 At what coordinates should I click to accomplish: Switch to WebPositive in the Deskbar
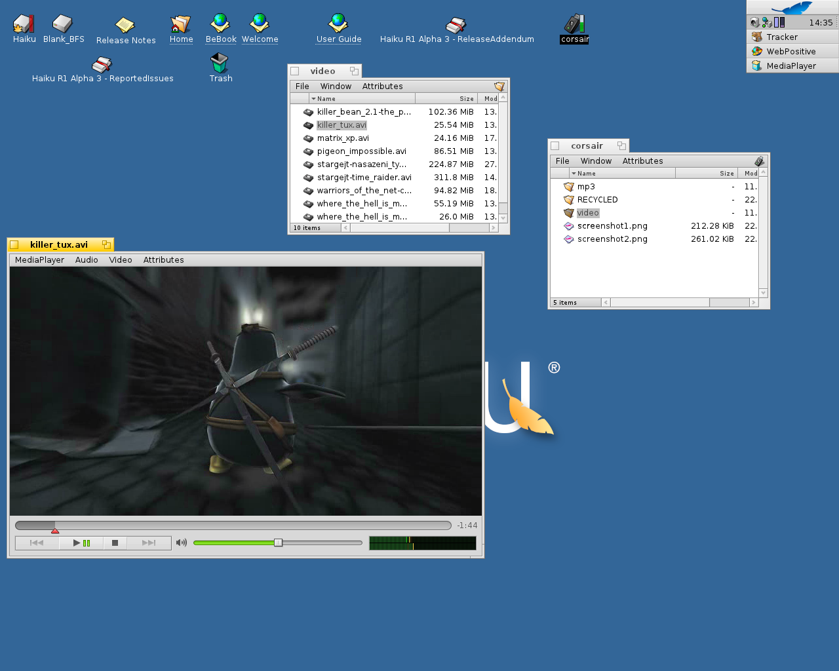792,51
